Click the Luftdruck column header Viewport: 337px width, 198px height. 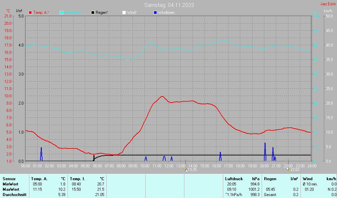tap(234, 179)
